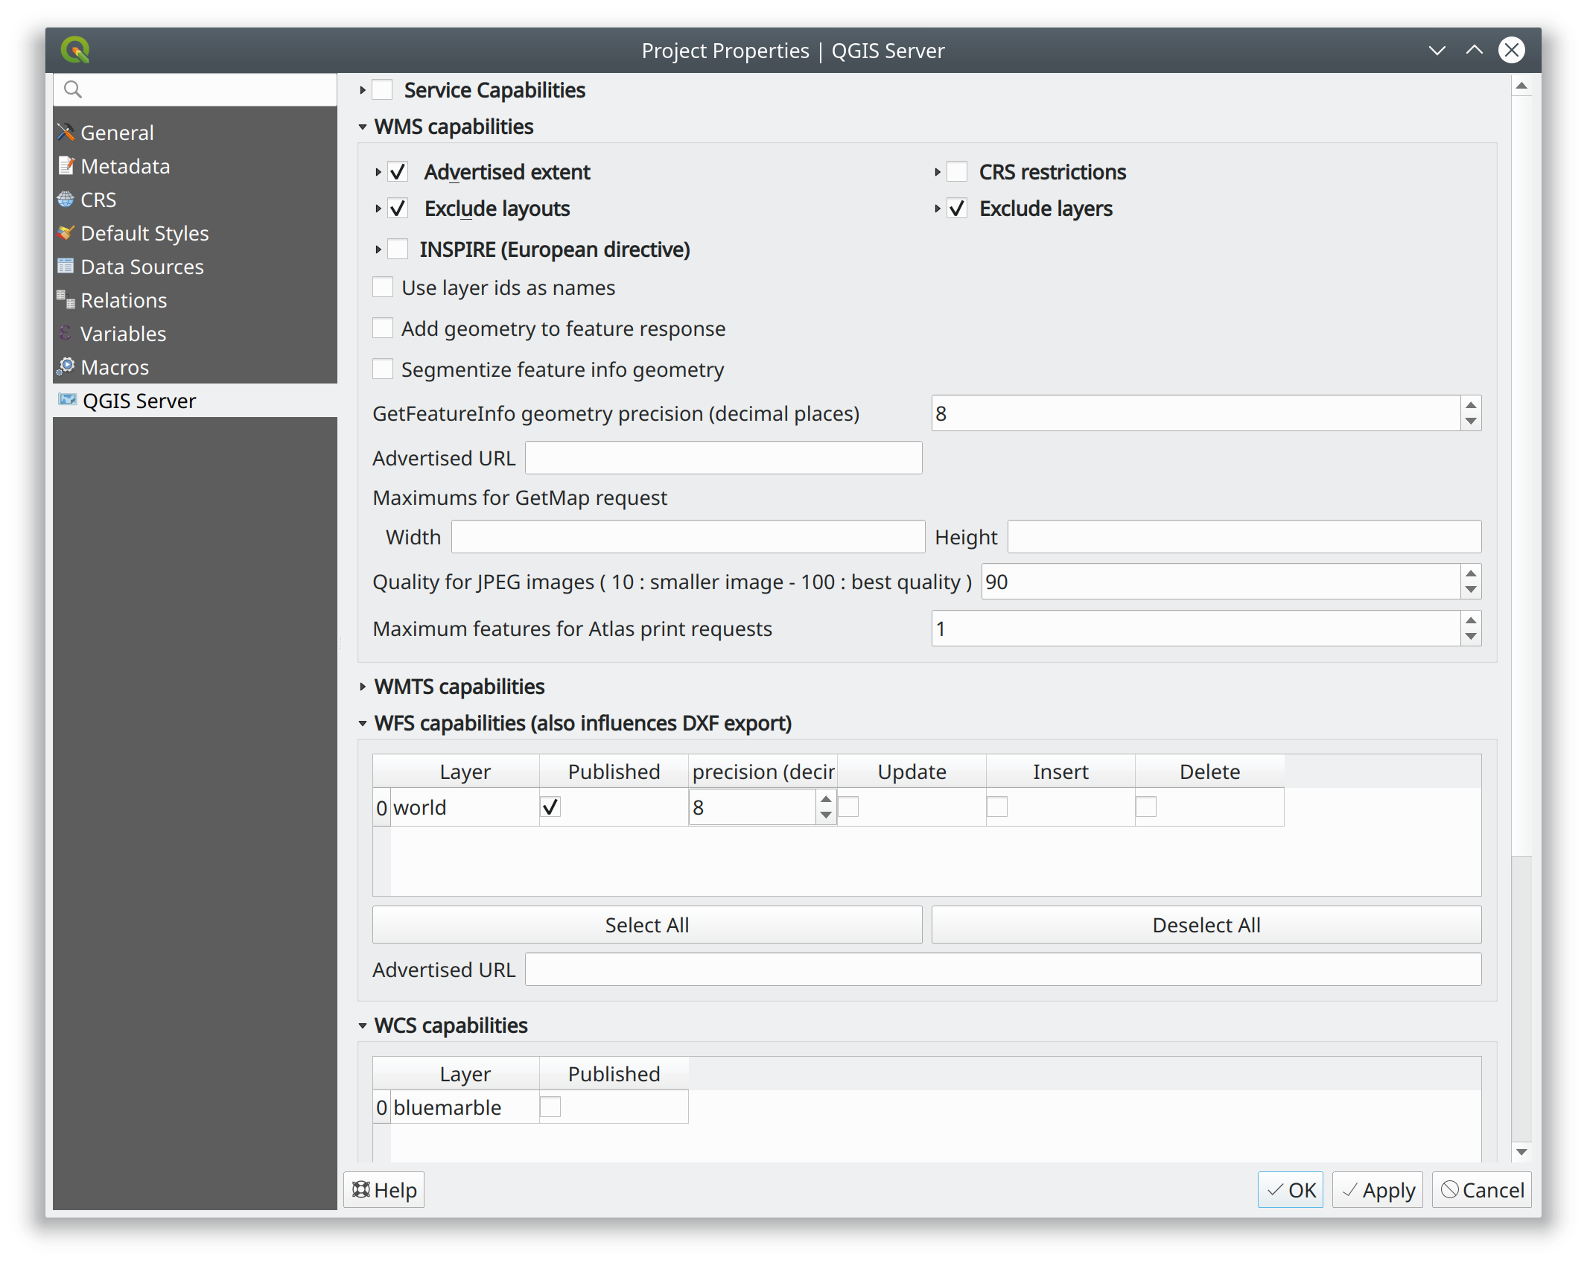Go to Default Styles section

coord(195,233)
